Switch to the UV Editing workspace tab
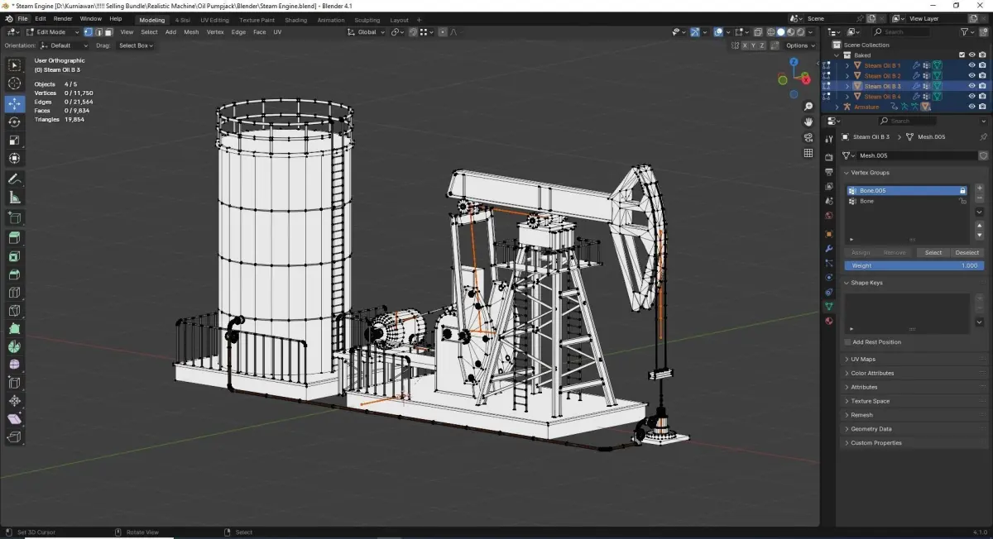This screenshot has width=993, height=539. [214, 20]
